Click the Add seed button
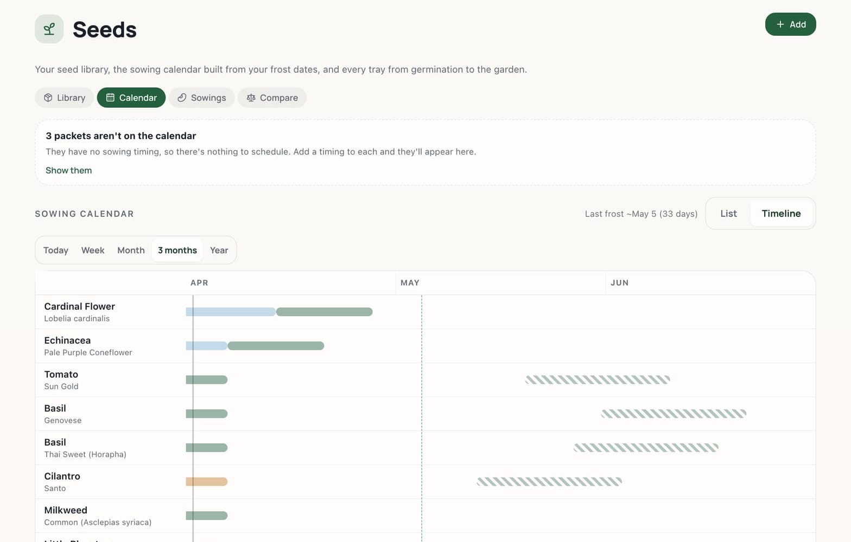851x542 pixels. coord(790,24)
